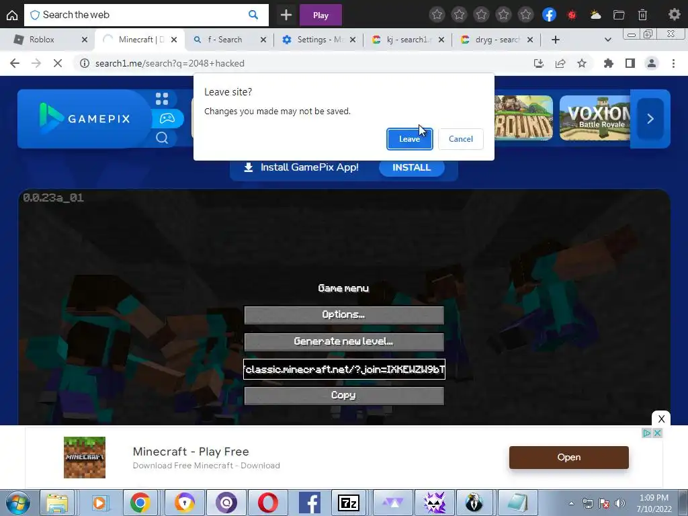The image size is (688, 516).
Task: Go back to the previous page
Action: (x=15, y=63)
